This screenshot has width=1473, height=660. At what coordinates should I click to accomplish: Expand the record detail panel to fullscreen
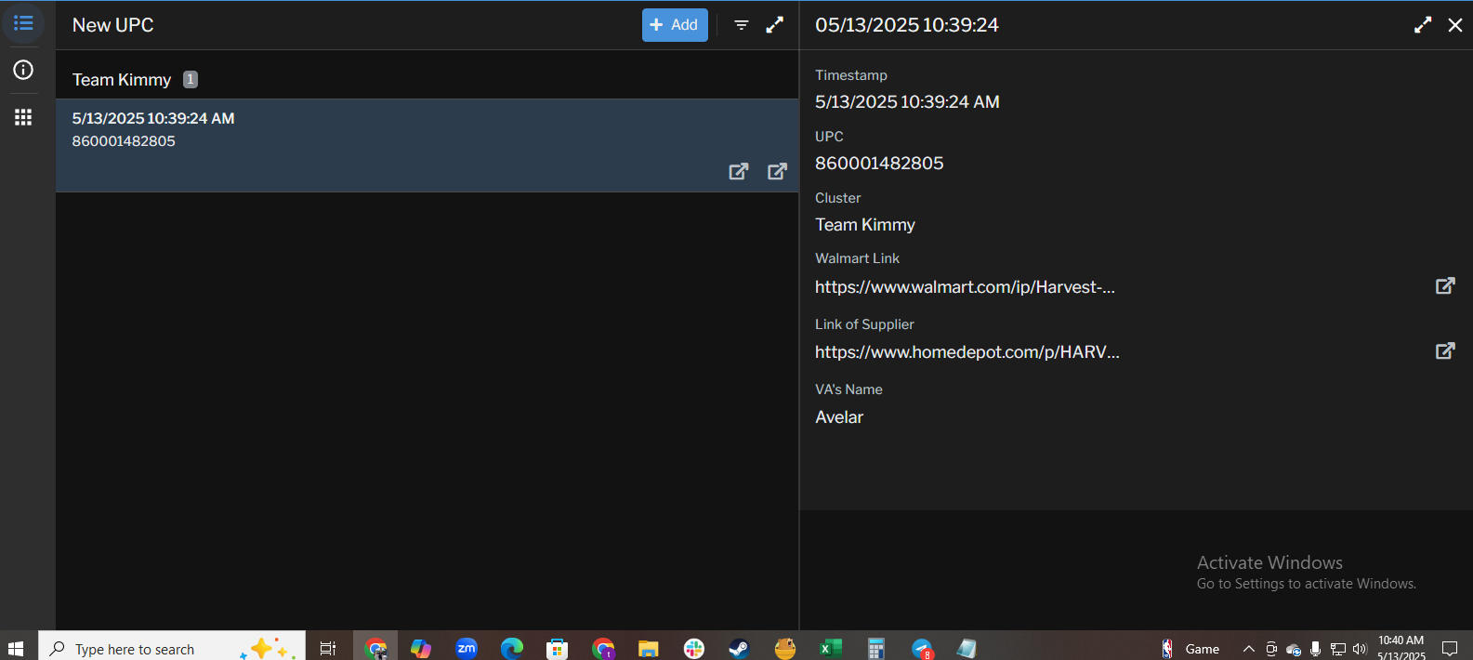point(1422,25)
